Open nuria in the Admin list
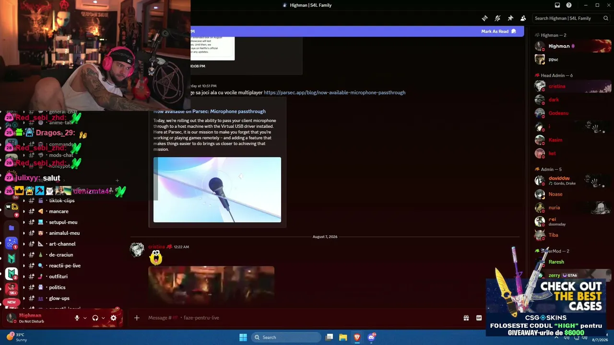This screenshot has width=614, height=345. (573, 207)
